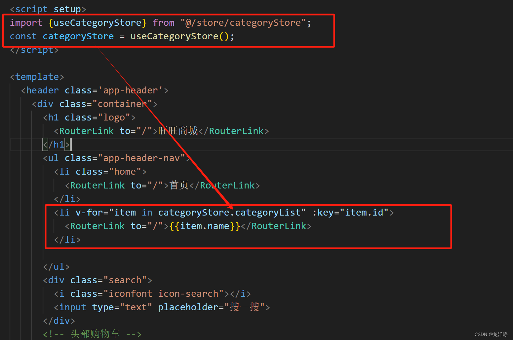Click the 首页 navigation link text
The image size is (513, 340).
tap(178, 185)
